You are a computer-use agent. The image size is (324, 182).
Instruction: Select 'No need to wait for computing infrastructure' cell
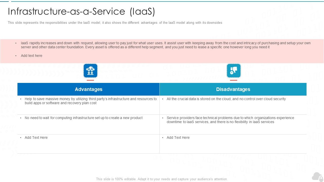[x=89, y=125]
